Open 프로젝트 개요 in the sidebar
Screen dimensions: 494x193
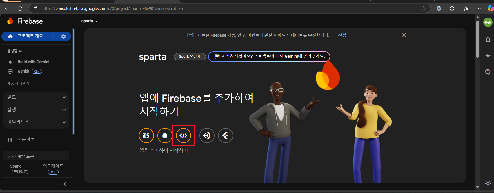click(30, 36)
